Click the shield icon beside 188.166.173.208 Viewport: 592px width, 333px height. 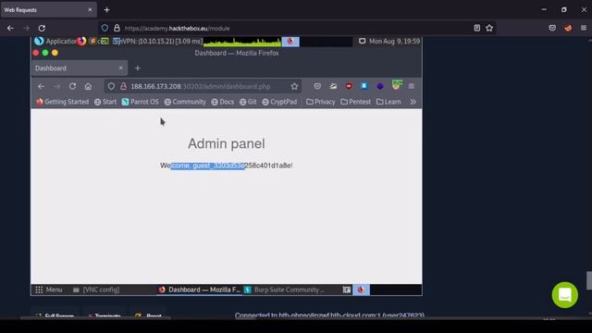click(111, 86)
